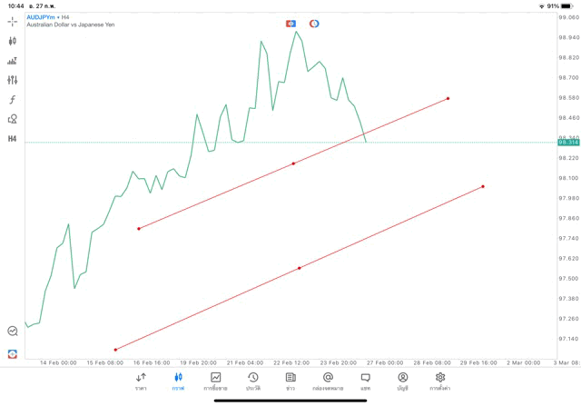The width and height of the screenshot is (581, 406).
Task: Open the กล่องจดหมาย (Mailbox) tab
Action: tap(328, 381)
